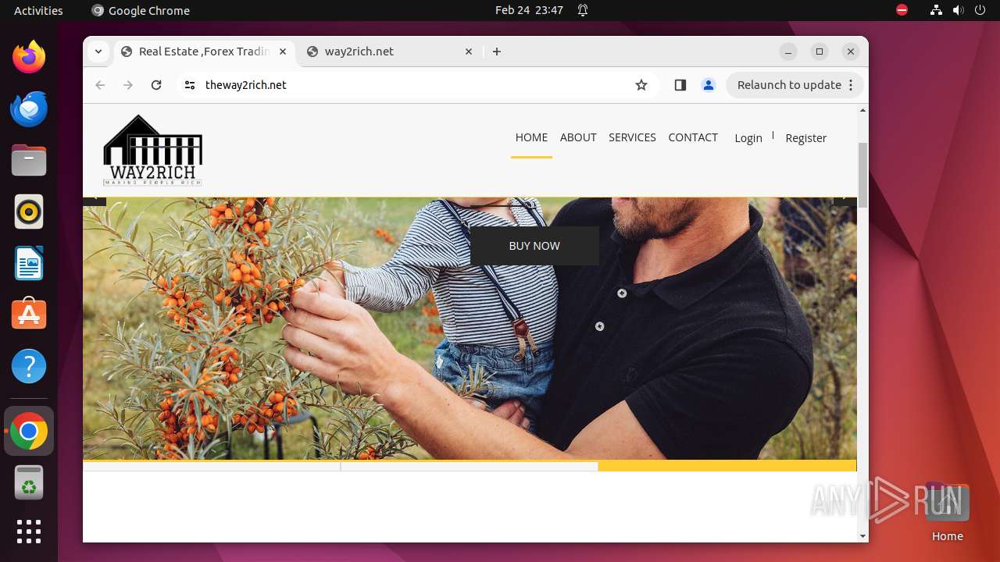Switch to the Real Estate, Forex Trading tab
The image size is (1000, 562).
click(205, 52)
